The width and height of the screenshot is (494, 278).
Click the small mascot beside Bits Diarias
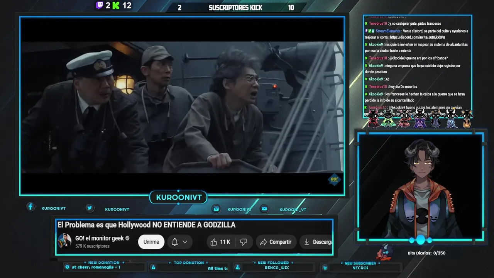click(x=385, y=252)
